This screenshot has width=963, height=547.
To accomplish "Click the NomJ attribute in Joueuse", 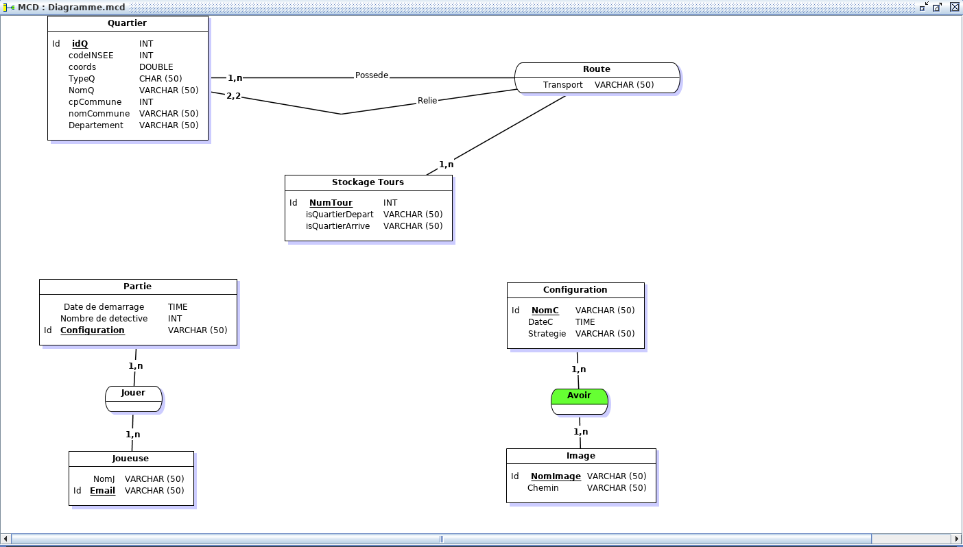I will click(x=104, y=479).
